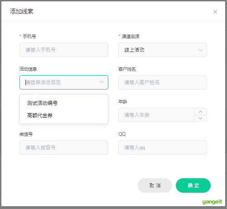This screenshot has height=209, width=227.
Task: Increase age with the up stepper arrow
Action: 200,112
